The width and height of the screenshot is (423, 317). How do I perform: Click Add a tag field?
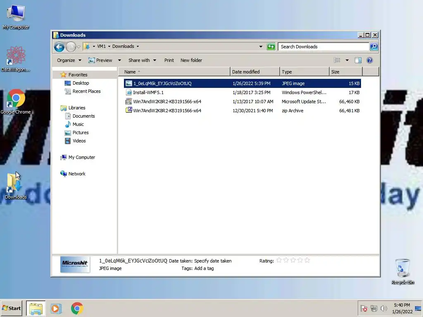[204, 268]
